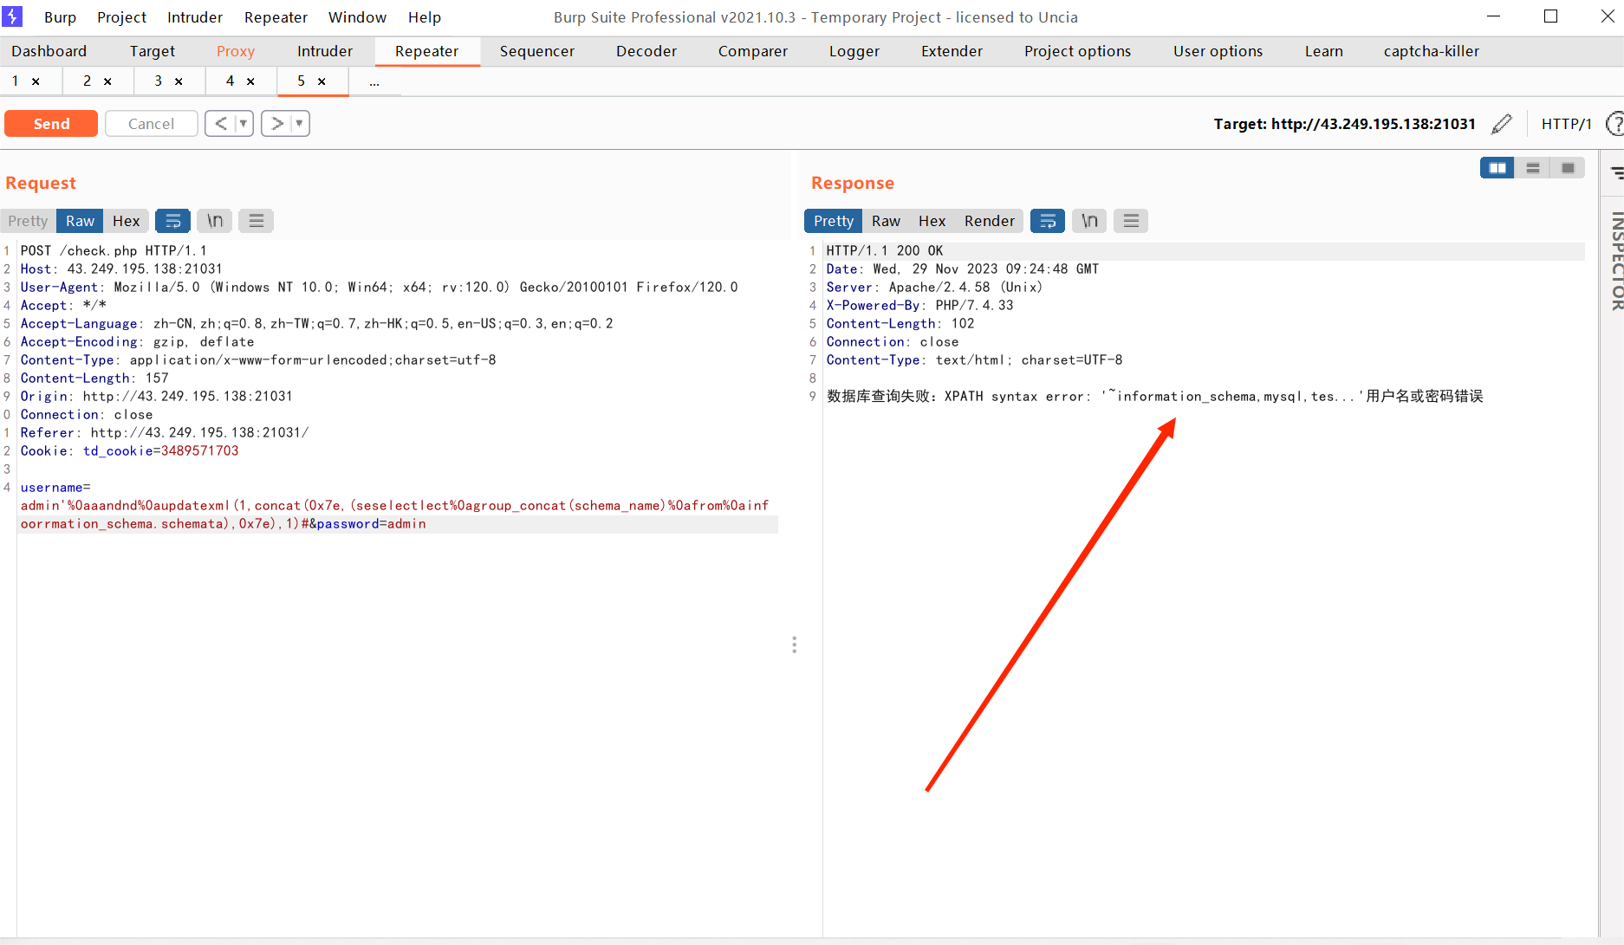1624x945 pixels.
Task: Go forward to next request in history
Action: (277, 124)
